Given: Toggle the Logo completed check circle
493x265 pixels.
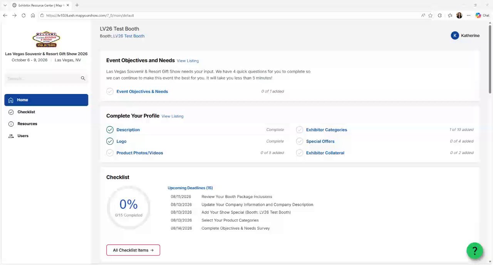Looking at the screenshot, I should pos(110,141).
